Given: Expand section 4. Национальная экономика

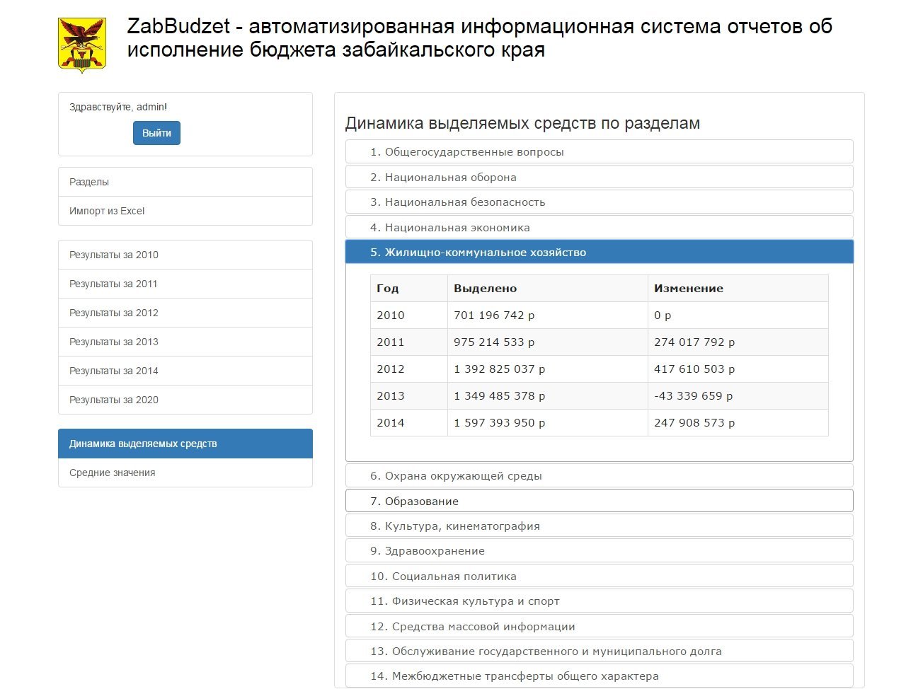Looking at the screenshot, I should (x=599, y=227).
